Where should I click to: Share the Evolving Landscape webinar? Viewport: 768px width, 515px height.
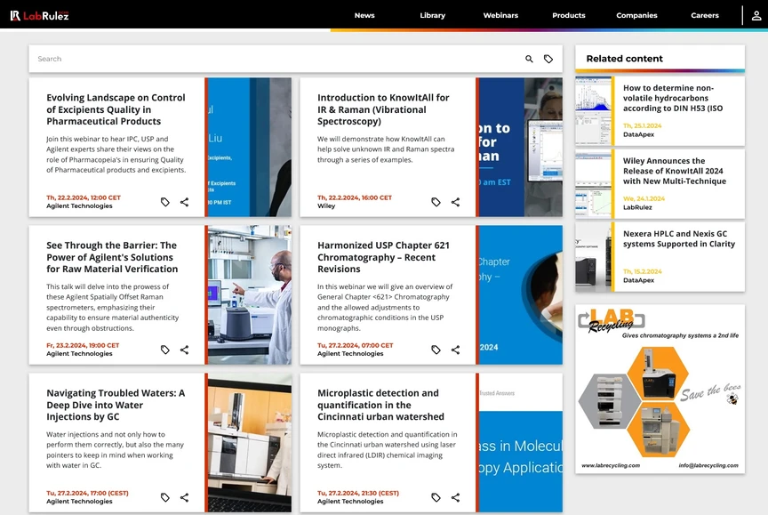click(184, 202)
